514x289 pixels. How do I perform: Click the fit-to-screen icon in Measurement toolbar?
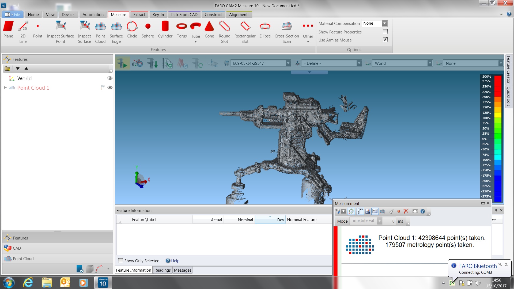click(415, 211)
